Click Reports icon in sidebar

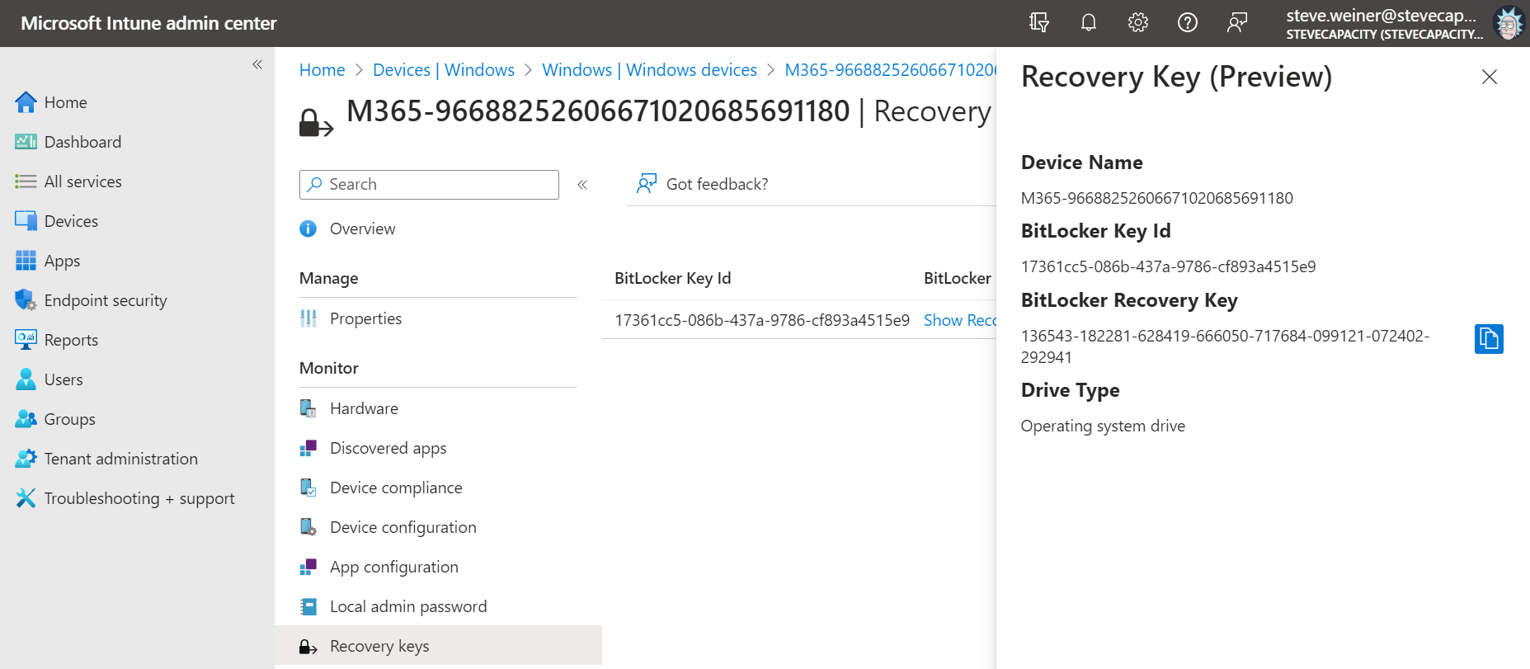[26, 340]
